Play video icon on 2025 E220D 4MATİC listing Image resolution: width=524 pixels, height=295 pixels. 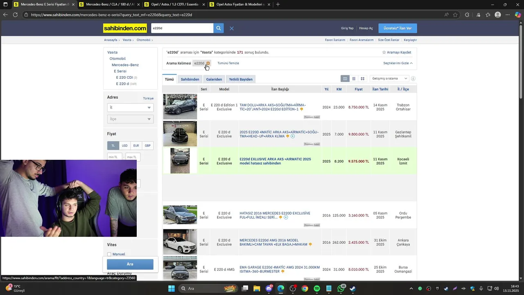click(x=293, y=136)
